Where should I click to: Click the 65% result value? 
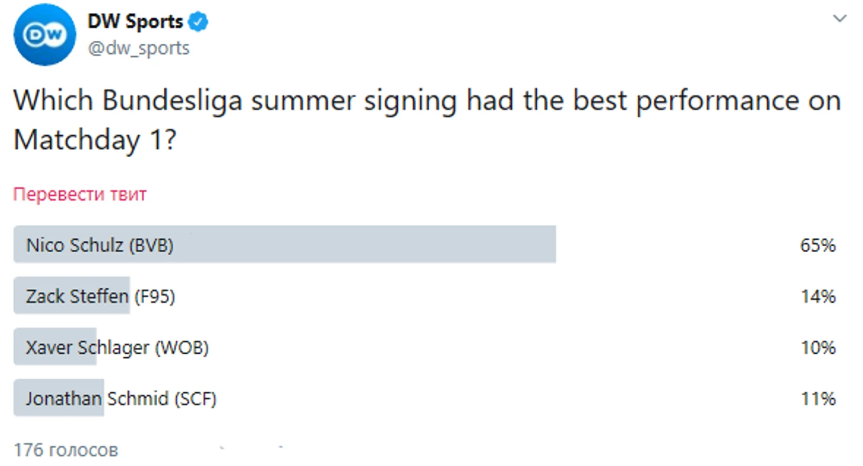[x=818, y=245]
